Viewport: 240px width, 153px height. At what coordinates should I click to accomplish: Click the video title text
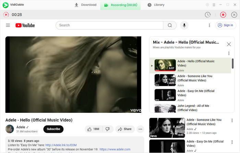coord(39,120)
